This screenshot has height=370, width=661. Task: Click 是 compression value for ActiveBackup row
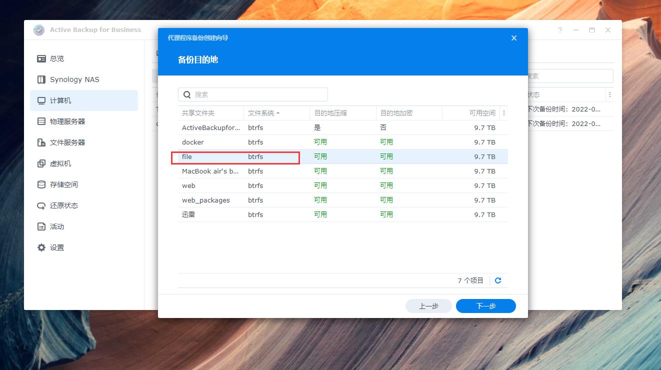pos(317,127)
